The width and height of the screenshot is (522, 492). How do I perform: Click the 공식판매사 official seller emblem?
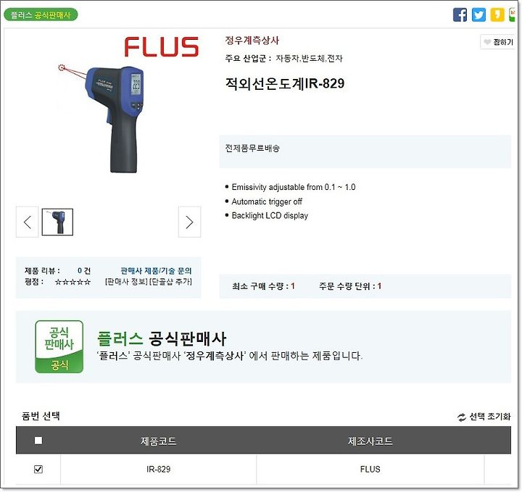pos(59,346)
